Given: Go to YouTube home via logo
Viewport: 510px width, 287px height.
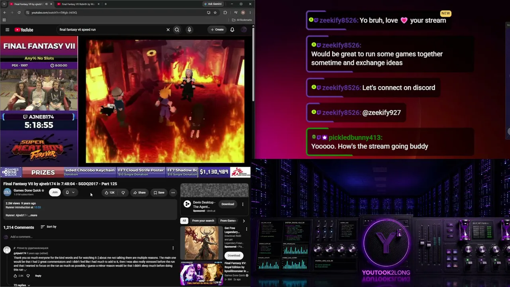Looking at the screenshot, I should (24, 29).
